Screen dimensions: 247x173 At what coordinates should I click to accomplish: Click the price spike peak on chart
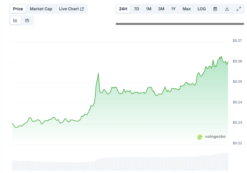click(98, 73)
